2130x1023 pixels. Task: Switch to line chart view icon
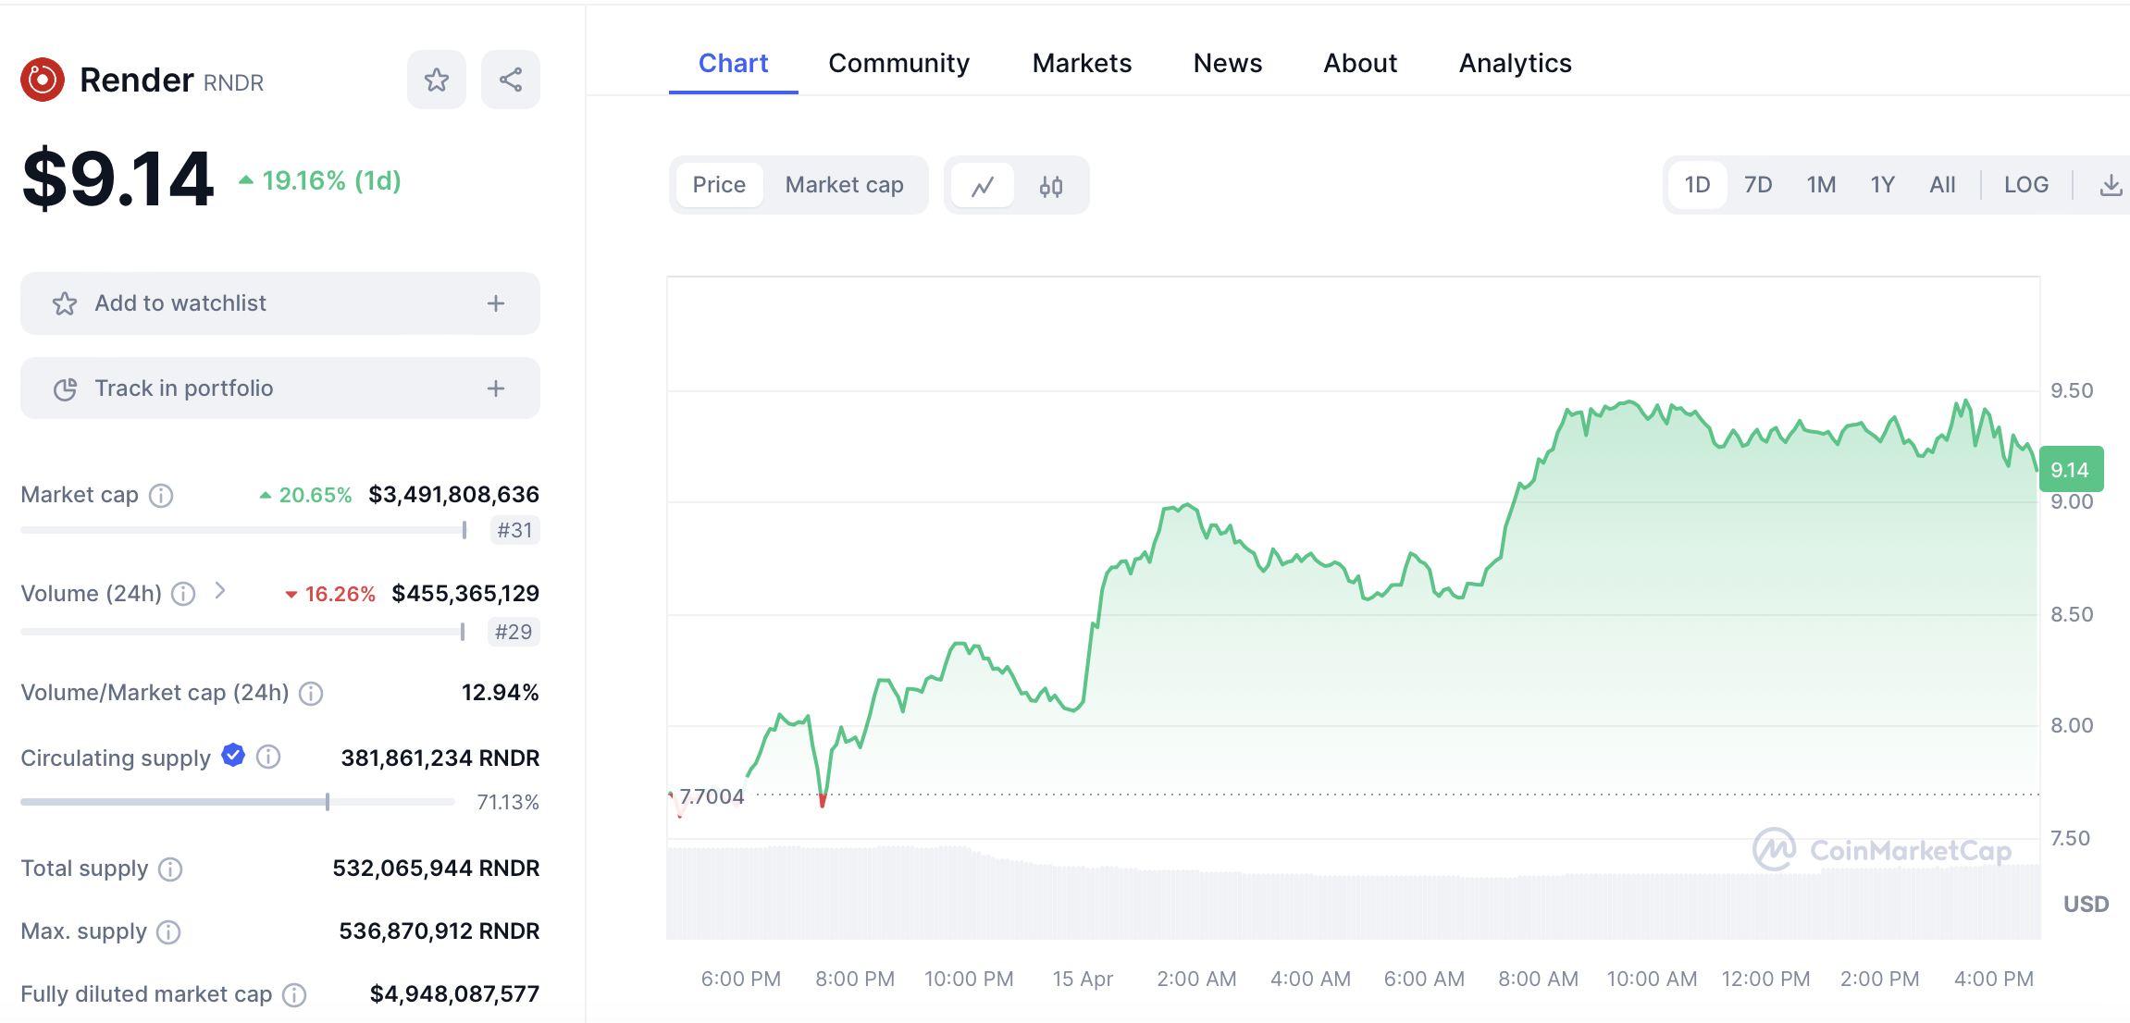point(983,186)
